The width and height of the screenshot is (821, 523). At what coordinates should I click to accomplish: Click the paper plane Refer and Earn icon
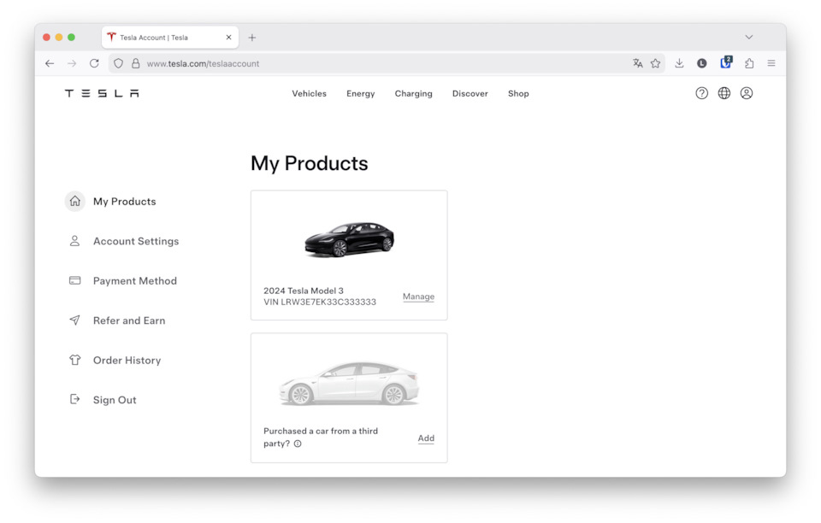(x=75, y=320)
